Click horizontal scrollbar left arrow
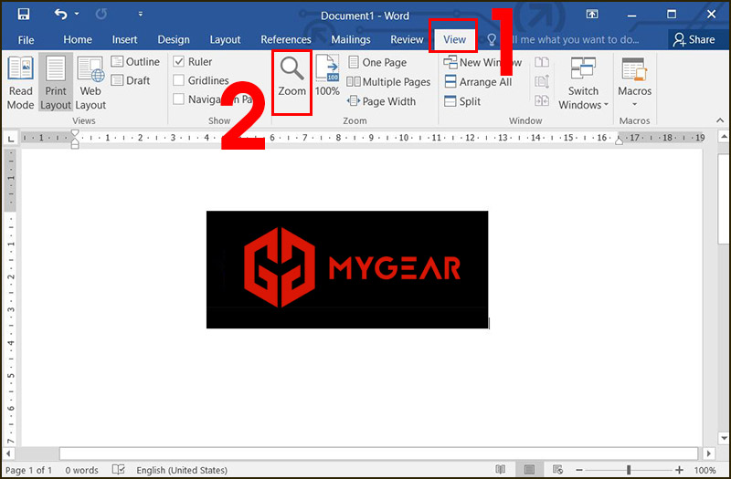The height and width of the screenshot is (479, 731). pos(8,453)
